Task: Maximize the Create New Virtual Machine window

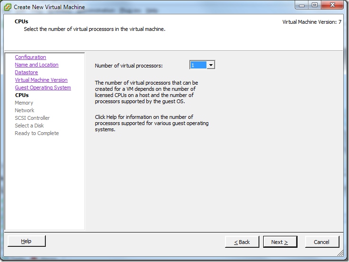Action: [315, 5]
